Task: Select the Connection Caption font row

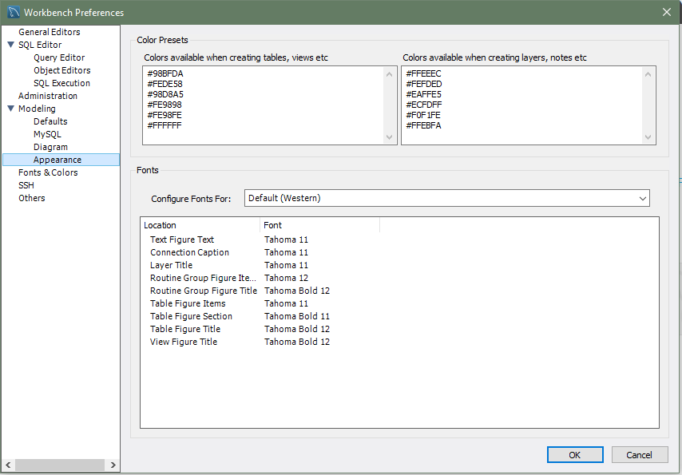Action: pyautogui.click(x=189, y=252)
